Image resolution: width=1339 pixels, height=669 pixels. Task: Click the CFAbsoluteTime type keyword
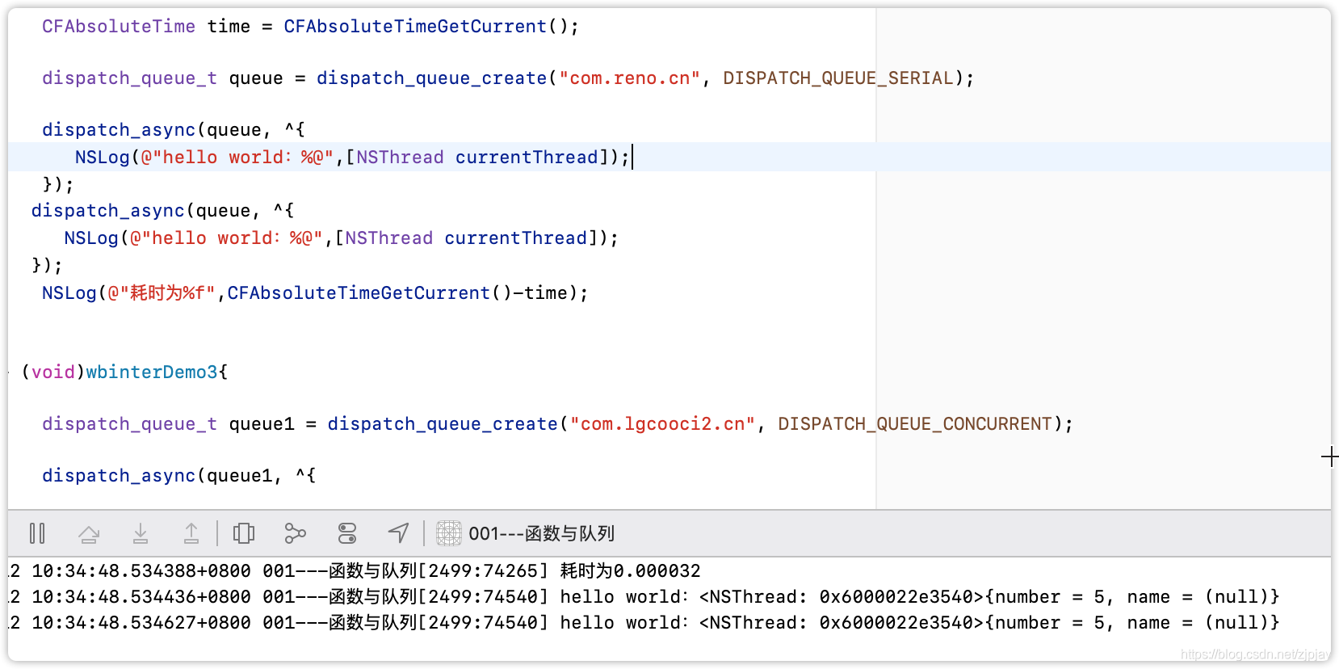tap(119, 27)
